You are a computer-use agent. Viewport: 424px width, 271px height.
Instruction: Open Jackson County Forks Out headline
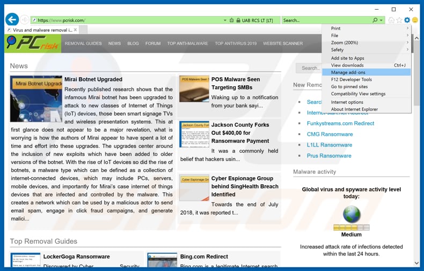tap(240, 133)
